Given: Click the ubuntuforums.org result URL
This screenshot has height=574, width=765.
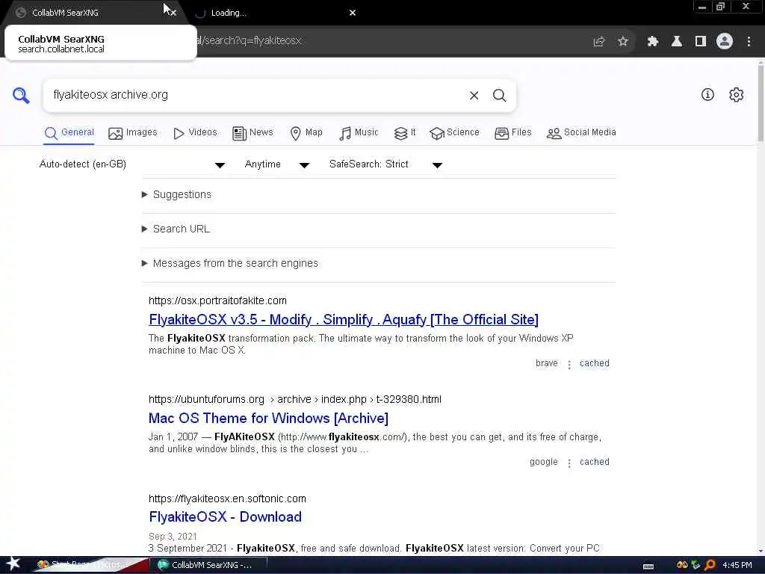Looking at the screenshot, I should [x=294, y=399].
